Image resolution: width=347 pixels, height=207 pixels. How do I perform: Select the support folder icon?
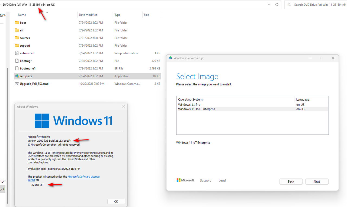17,45
